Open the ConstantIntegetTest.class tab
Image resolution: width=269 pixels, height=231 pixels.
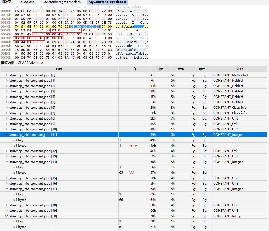pos(62,2)
